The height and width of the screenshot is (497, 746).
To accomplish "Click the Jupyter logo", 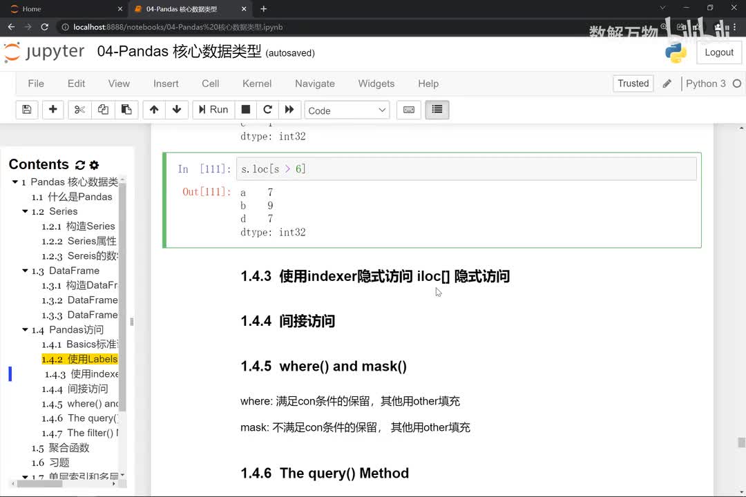I will point(44,52).
